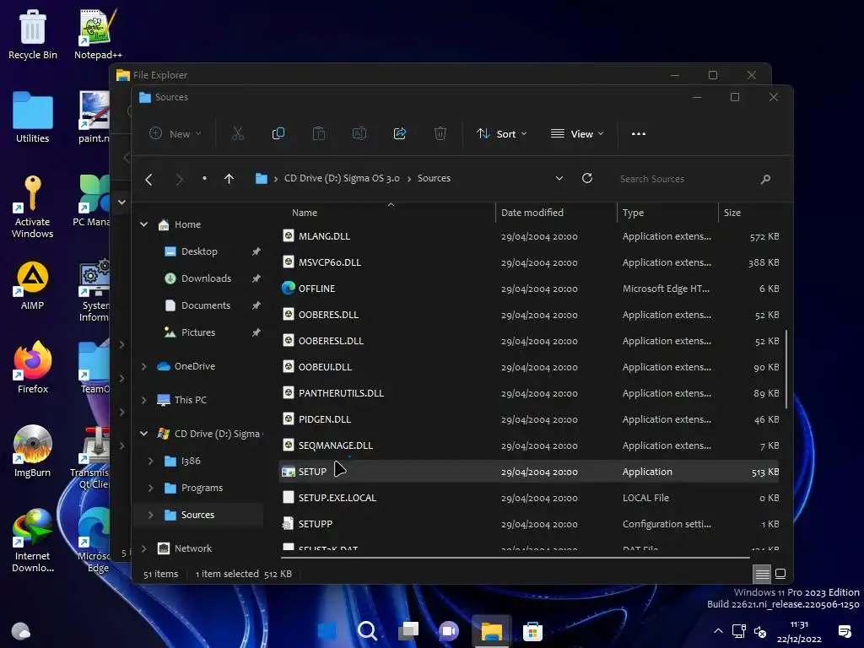Screen dimensions: 864x648
Task: Open Activate Windows desktop shortcut
Action: tap(33, 207)
